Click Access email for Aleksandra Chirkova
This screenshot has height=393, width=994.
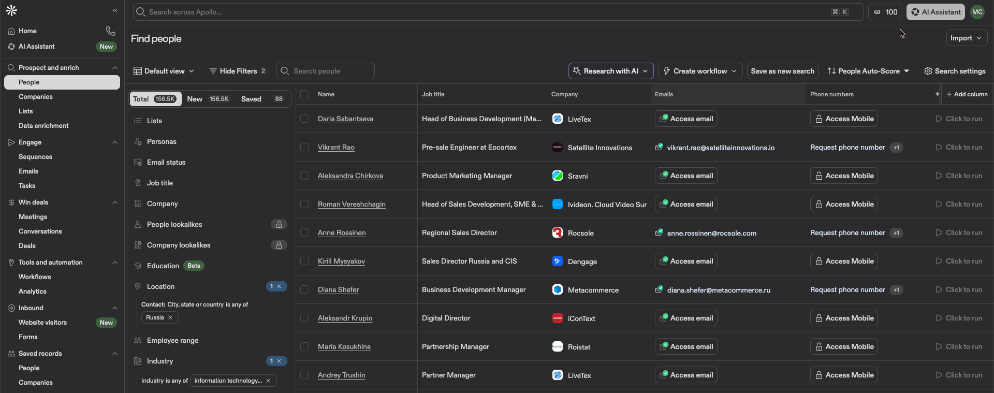pos(686,176)
